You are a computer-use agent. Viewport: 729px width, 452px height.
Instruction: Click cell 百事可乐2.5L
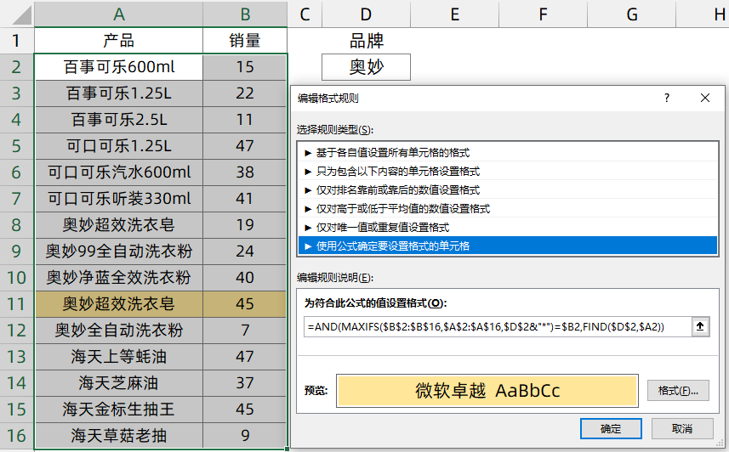coord(118,120)
